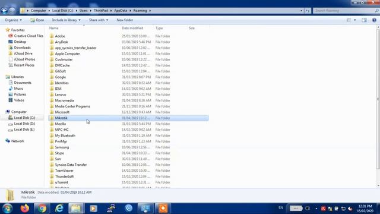
Task: Select Local Disk (C:) in the breadcrumb
Action: coord(63,11)
